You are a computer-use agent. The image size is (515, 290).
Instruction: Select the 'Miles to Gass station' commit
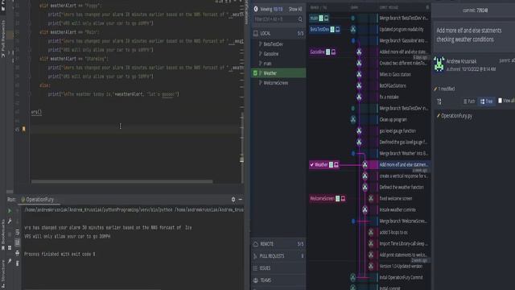[395, 75]
